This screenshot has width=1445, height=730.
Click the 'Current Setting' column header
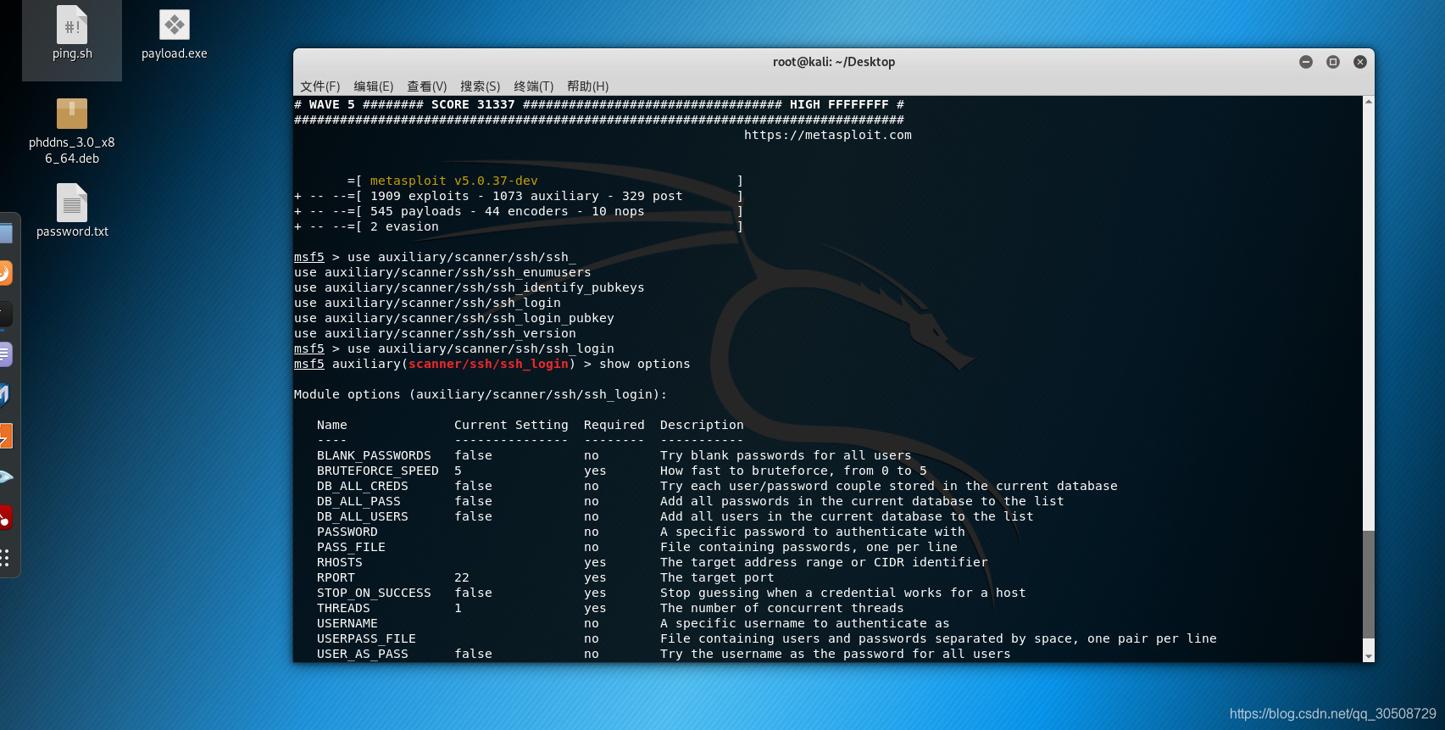[x=511, y=425]
